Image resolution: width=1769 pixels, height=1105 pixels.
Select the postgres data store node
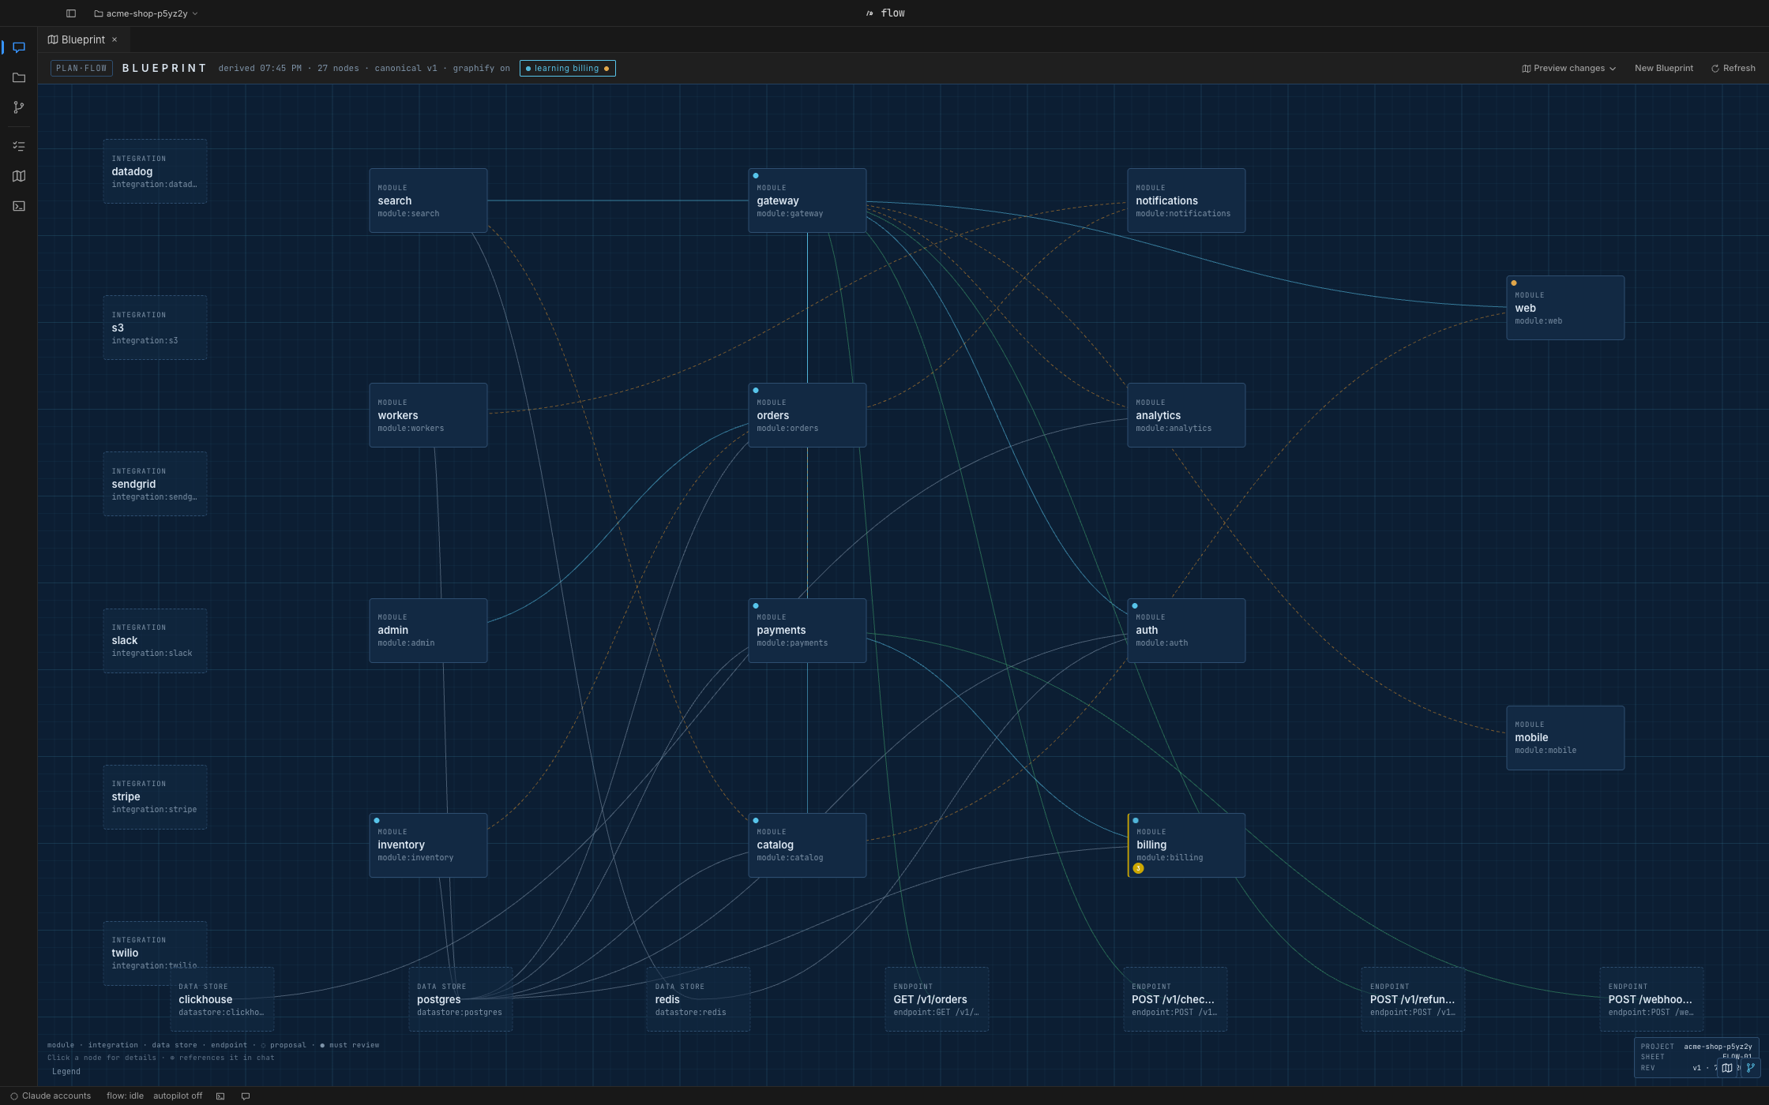tap(460, 999)
